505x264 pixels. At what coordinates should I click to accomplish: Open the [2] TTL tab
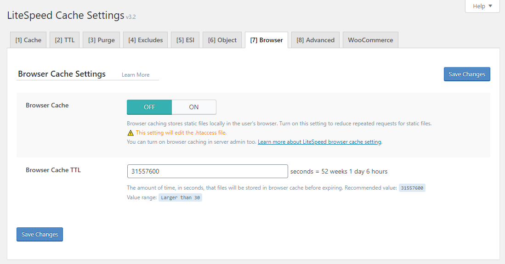point(65,40)
